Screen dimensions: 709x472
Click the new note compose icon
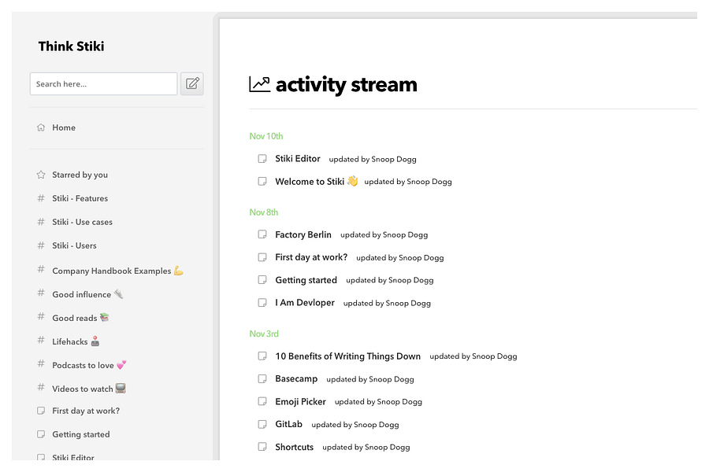[x=192, y=83]
